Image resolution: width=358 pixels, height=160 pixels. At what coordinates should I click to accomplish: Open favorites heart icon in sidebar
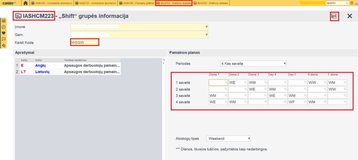(x=4, y=33)
